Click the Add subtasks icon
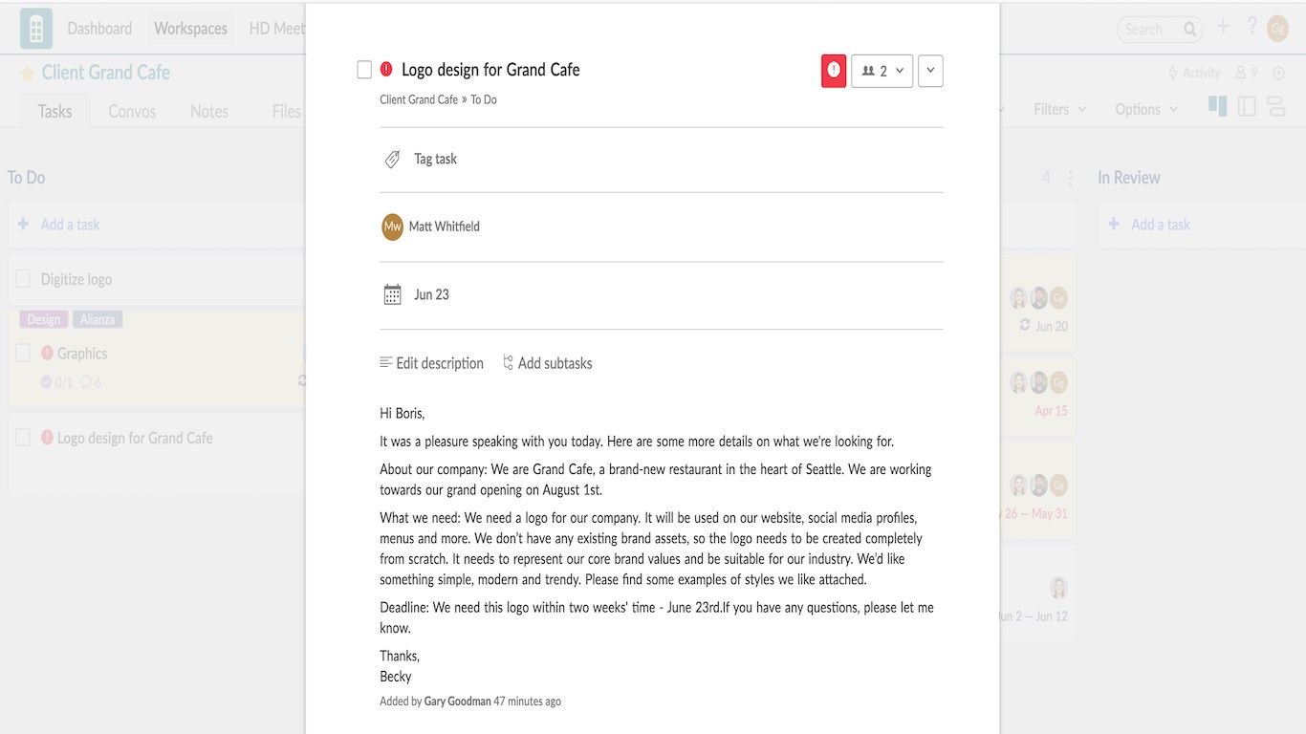 pos(509,363)
